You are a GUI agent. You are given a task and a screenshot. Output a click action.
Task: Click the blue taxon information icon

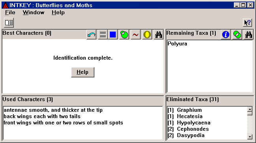coord(226,35)
